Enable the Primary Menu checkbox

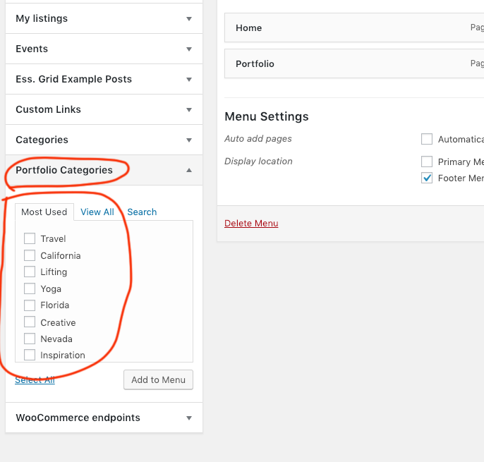(x=427, y=162)
